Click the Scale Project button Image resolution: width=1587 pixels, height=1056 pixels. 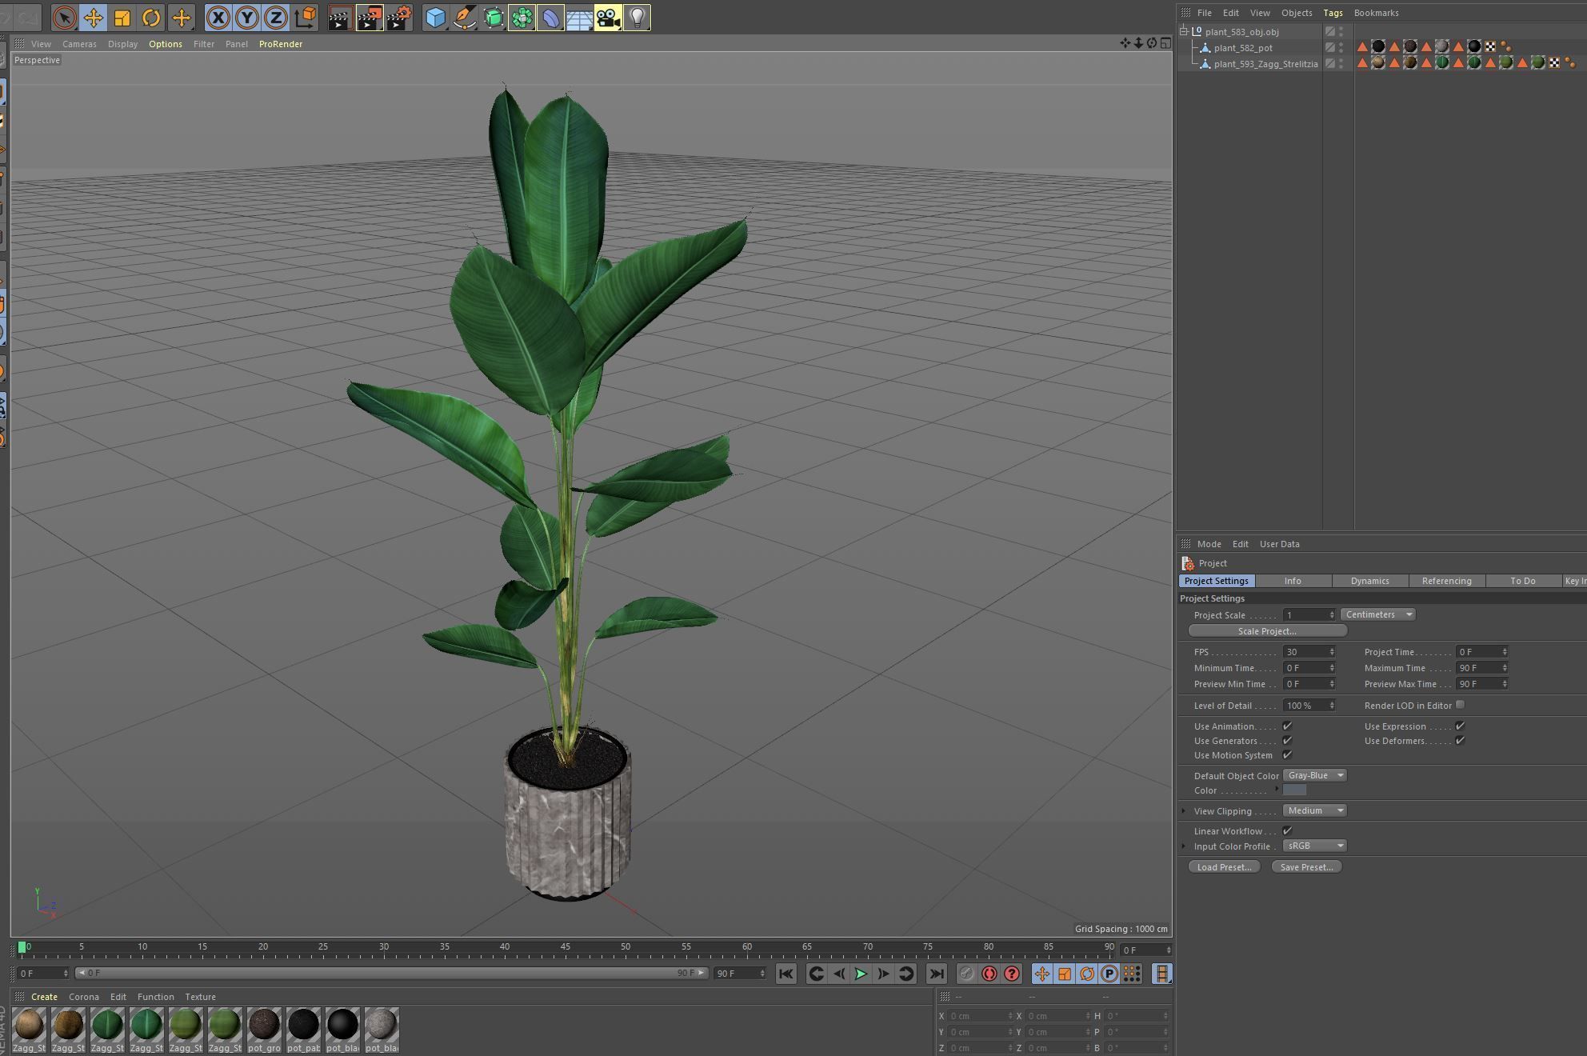(x=1267, y=631)
